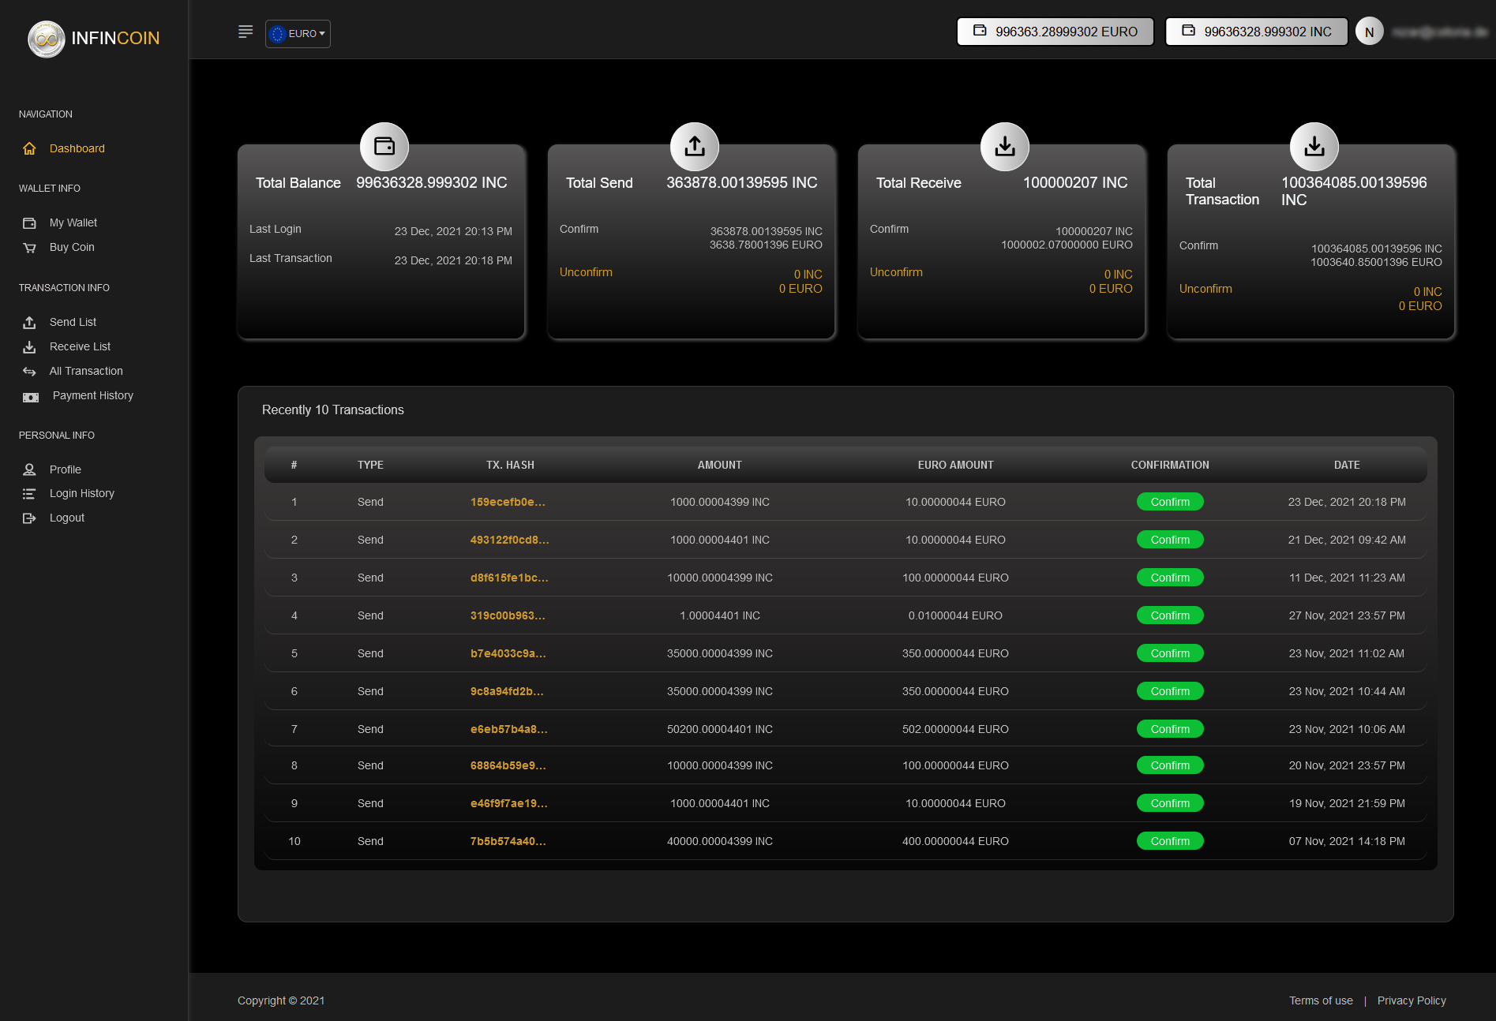Open Dashboard from the sidebar
Screen dimensions: 1496x1021
(x=77, y=148)
